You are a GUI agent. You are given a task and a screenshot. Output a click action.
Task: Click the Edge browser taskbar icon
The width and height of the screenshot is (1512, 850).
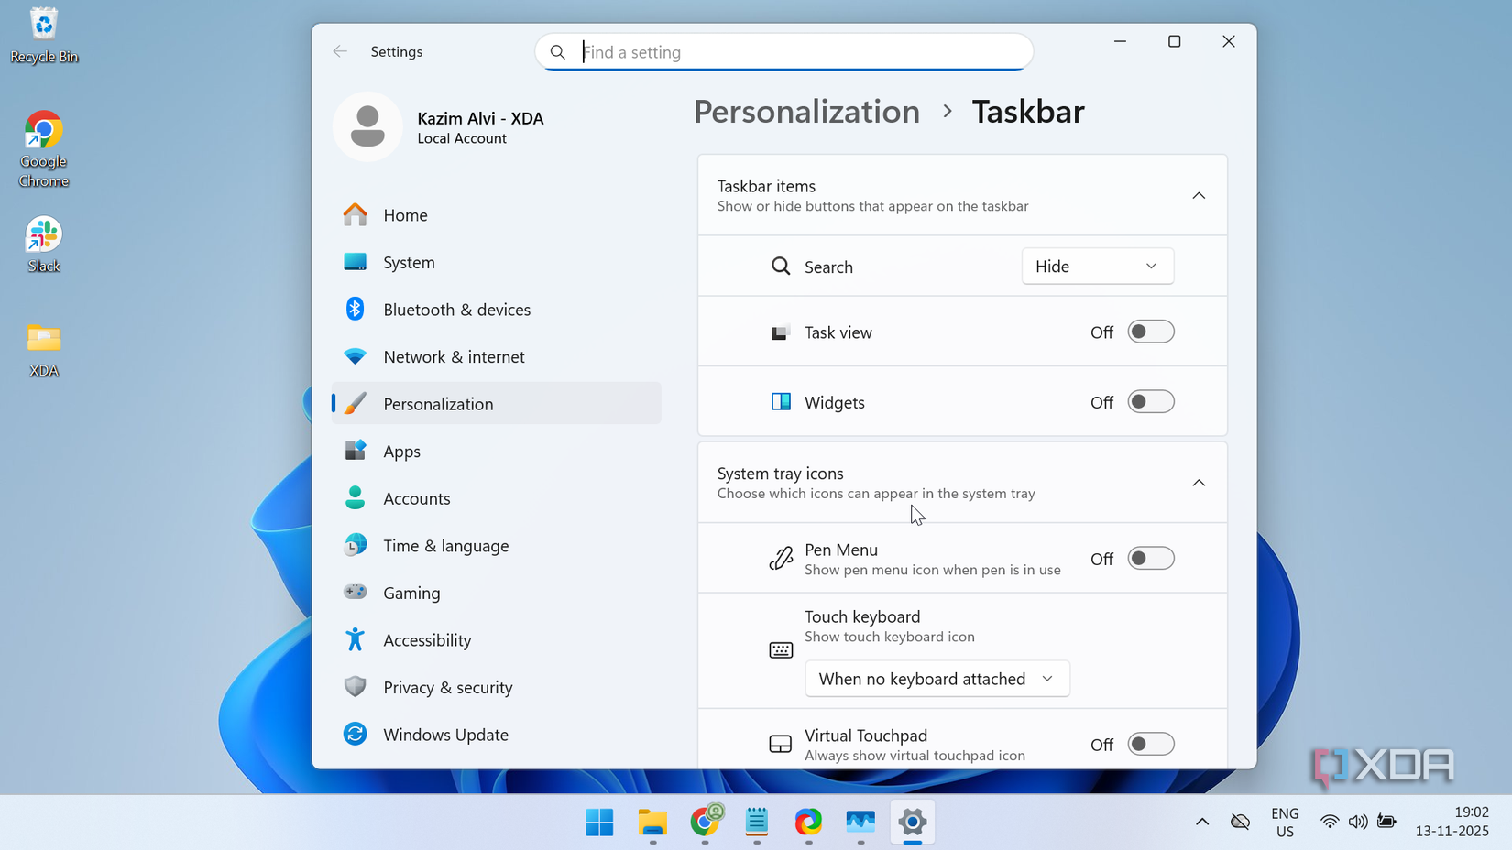point(808,823)
